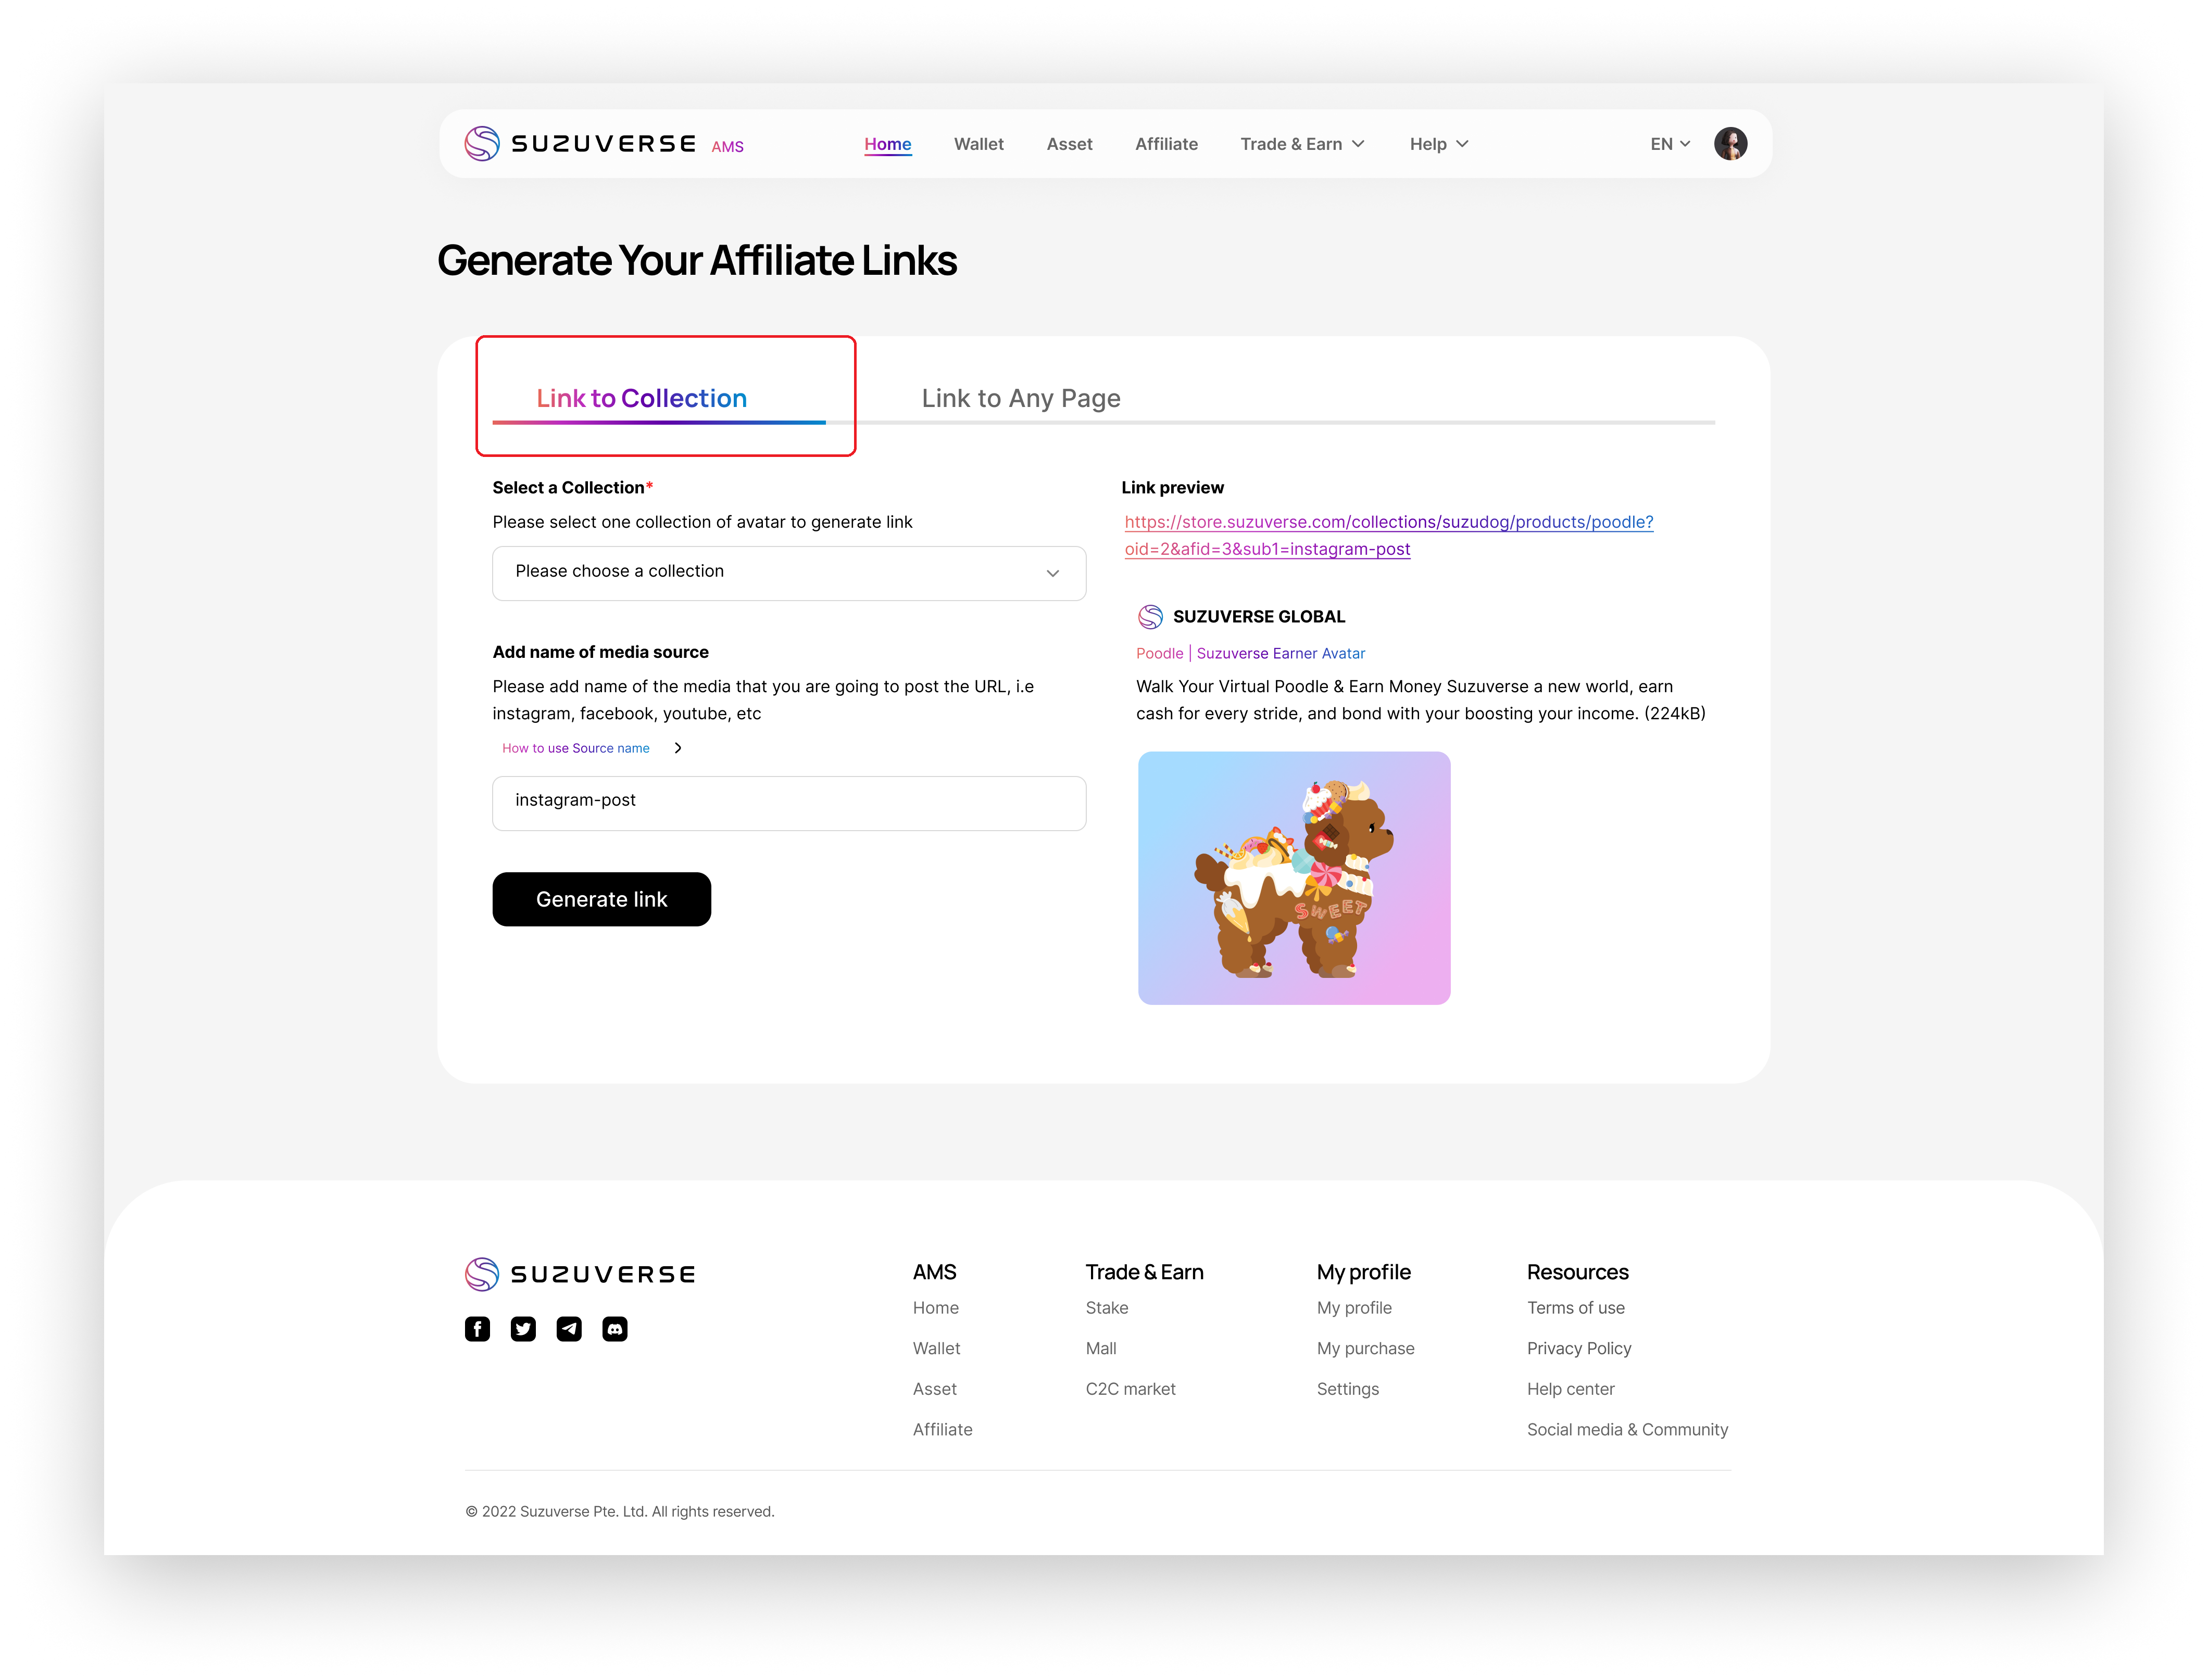Viewport: 2208px width, 1680px height.
Task: Click the profile avatar in the navbar
Action: coord(1732,143)
